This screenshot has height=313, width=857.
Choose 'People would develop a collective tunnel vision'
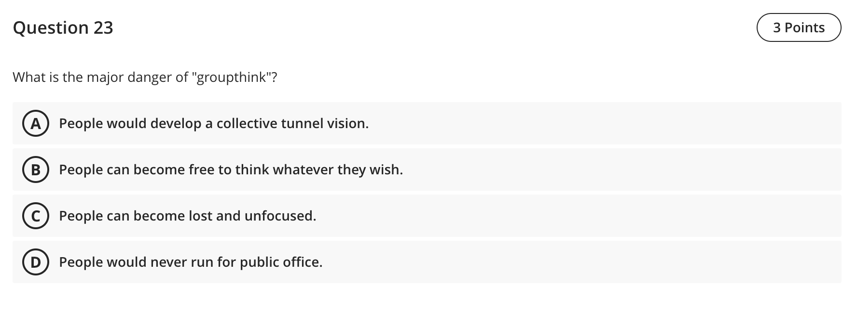pos(213,123)
